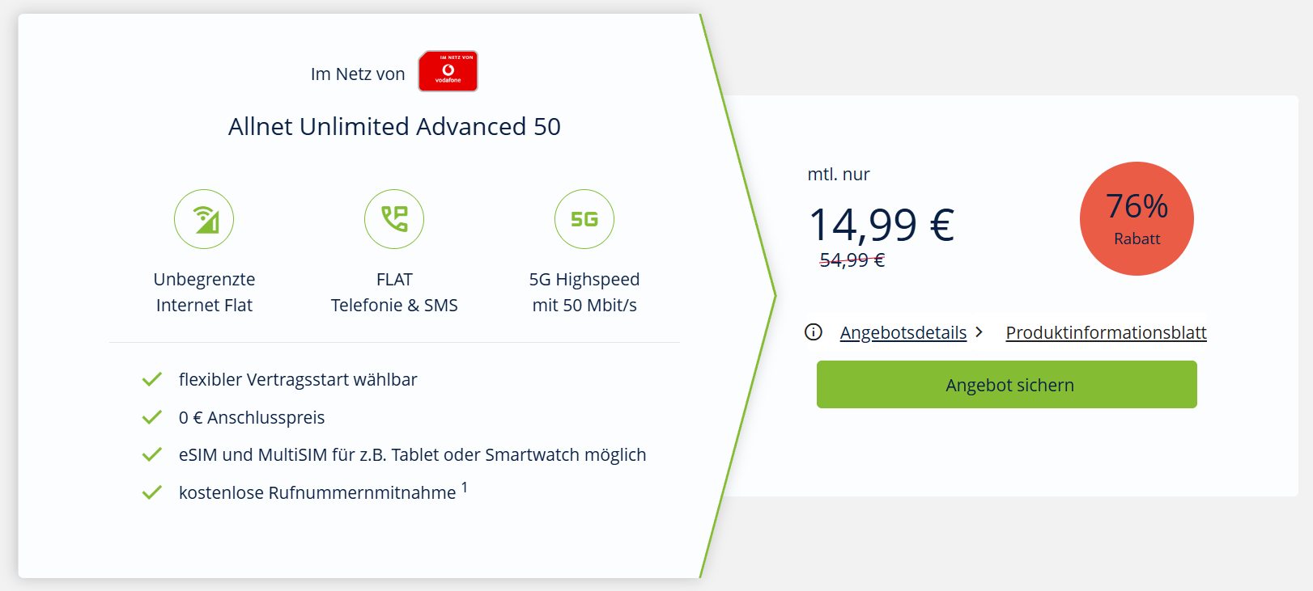Viewport: 1313px width, 591px height.
Task: Click the crossed-out 54,99 € price
Action: click(852, 260)
